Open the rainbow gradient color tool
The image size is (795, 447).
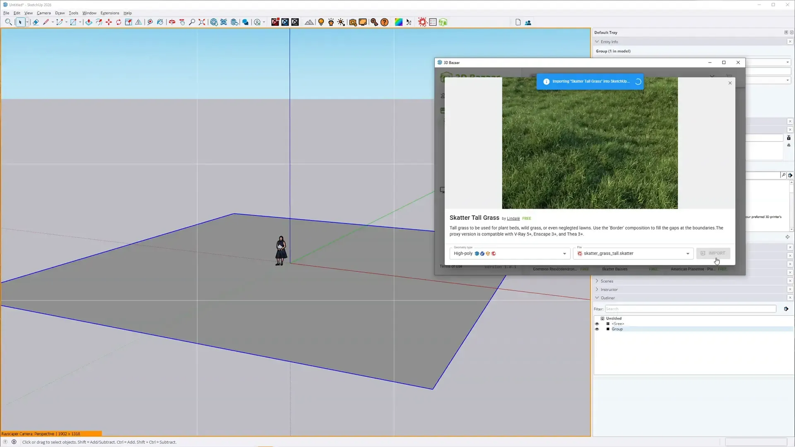(x=399, y=22)
